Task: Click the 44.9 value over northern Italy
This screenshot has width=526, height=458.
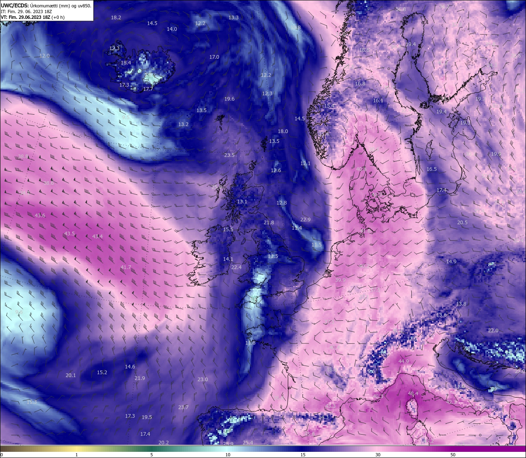Action: pos(404,361)
